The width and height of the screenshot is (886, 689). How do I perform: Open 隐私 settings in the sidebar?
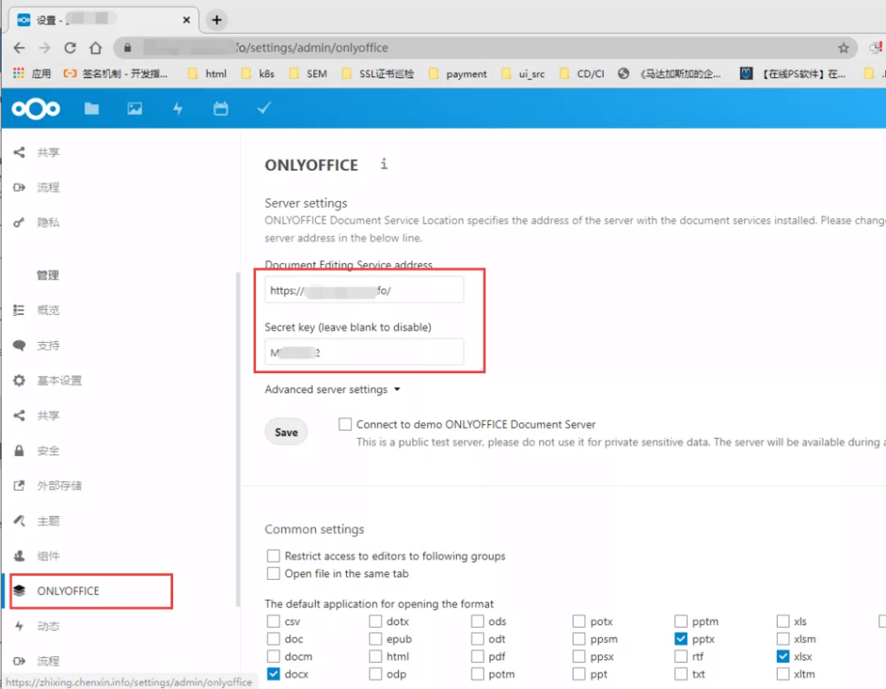point(48,222)
